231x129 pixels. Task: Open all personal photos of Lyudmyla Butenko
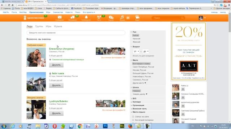tap(114, 110)
